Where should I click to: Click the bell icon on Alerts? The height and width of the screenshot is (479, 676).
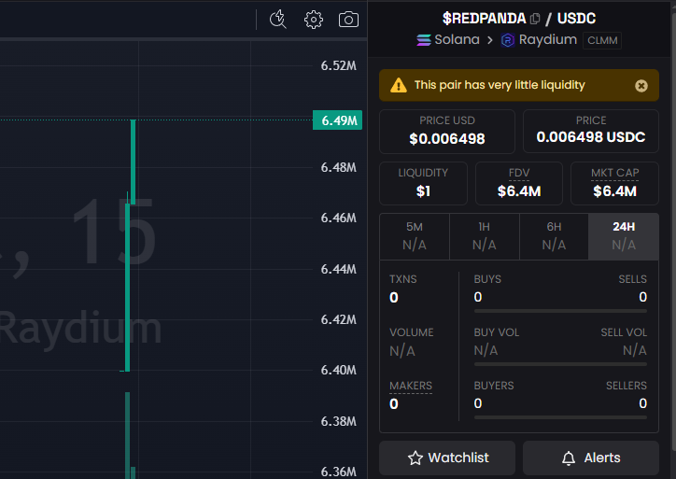pos(569,458)
